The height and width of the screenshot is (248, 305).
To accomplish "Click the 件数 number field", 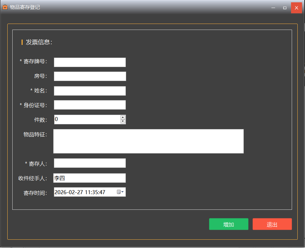I will (x=86, y=119).
